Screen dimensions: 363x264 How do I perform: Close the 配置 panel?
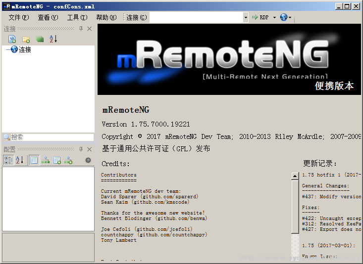point(89,149)
